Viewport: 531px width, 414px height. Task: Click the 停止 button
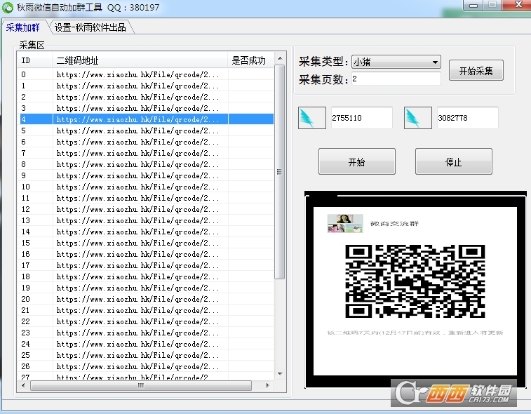click(x=453, y=161)
